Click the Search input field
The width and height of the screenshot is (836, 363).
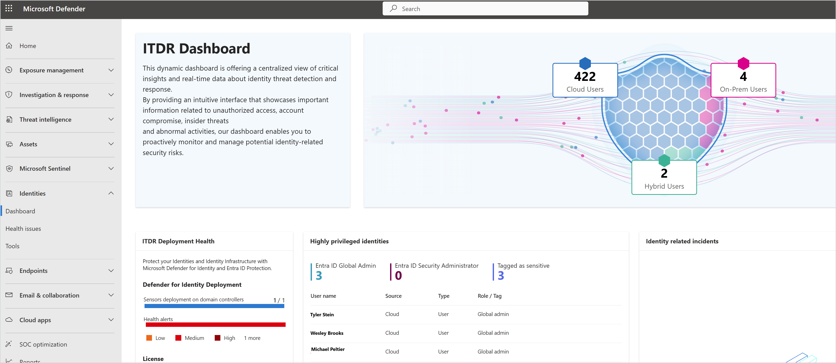tap(485, 9)
